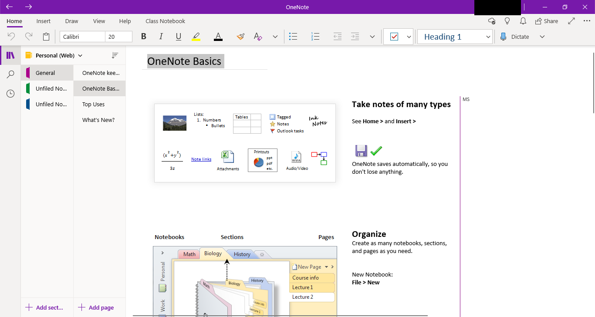Open the 'OneNote kee...' page
Image resolution: width=595 pixels, height=317 pixels.
[100, 73]
